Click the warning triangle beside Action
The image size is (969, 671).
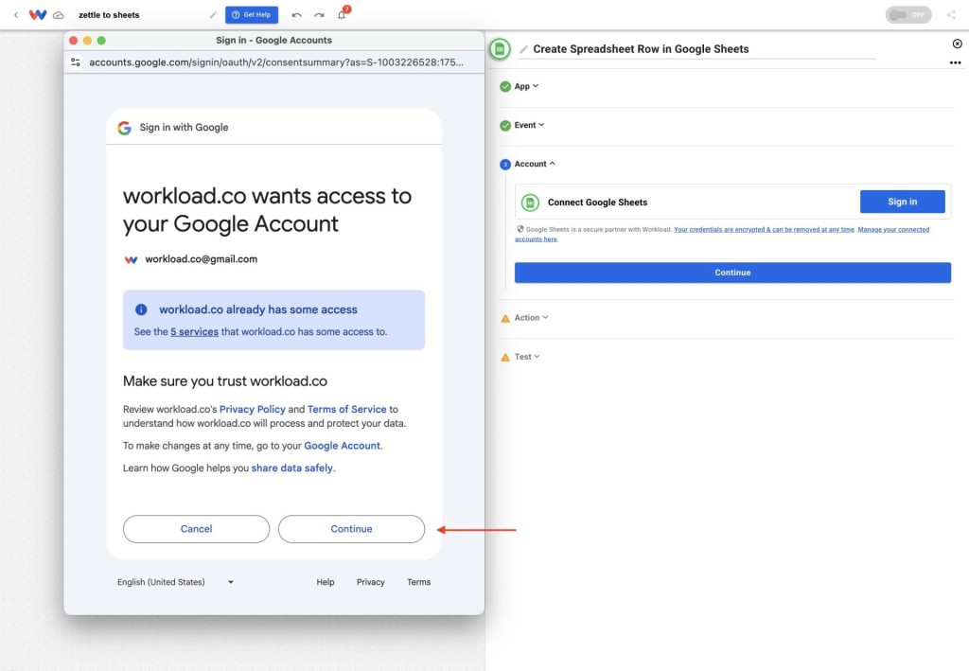click(505, 318)
